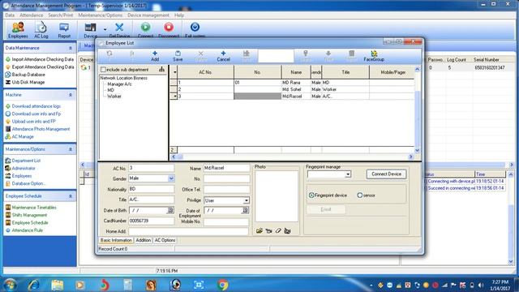
Task: Click the eraser icon under Photo
Action: click(x=278, y=230)
